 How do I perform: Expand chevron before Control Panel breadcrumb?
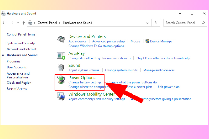(x=35, y=23)
